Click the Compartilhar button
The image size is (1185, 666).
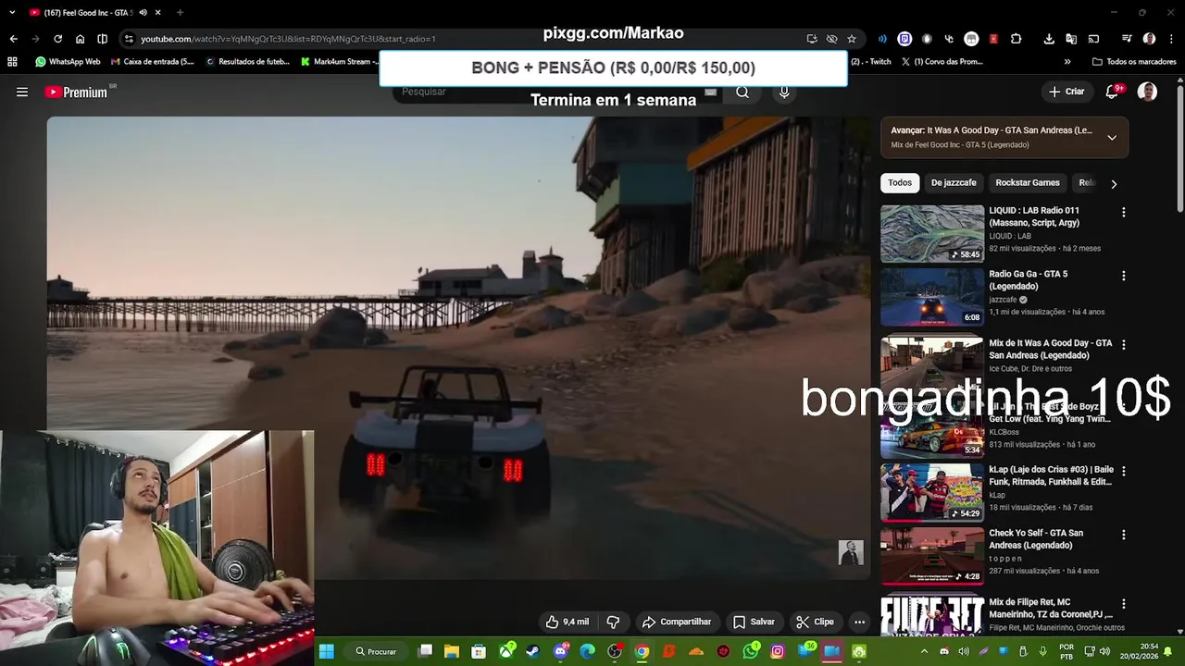click(677, 622)
